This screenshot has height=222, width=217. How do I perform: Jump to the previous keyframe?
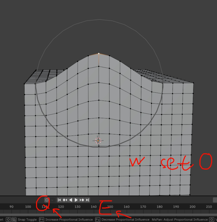65,200
